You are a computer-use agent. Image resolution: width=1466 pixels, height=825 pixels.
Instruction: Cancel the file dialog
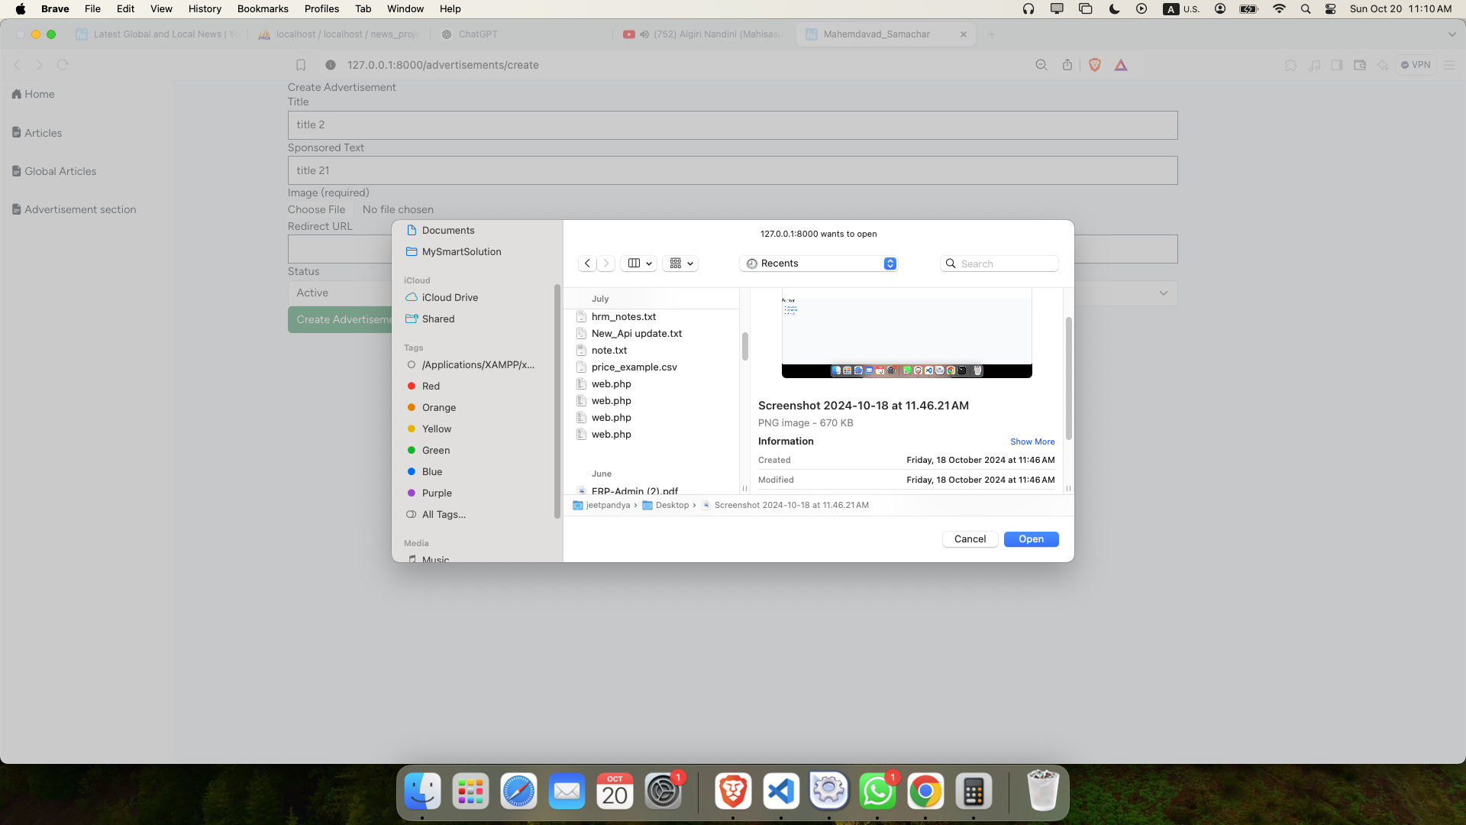coord(970,539)
